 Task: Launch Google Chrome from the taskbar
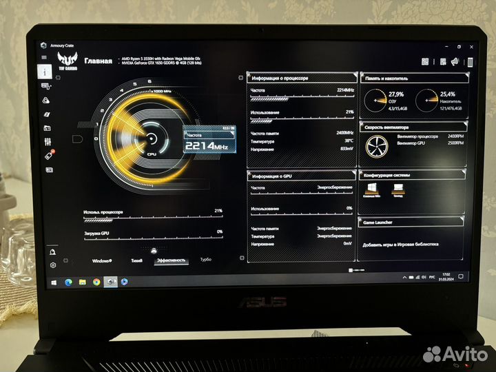pos(96,282)
